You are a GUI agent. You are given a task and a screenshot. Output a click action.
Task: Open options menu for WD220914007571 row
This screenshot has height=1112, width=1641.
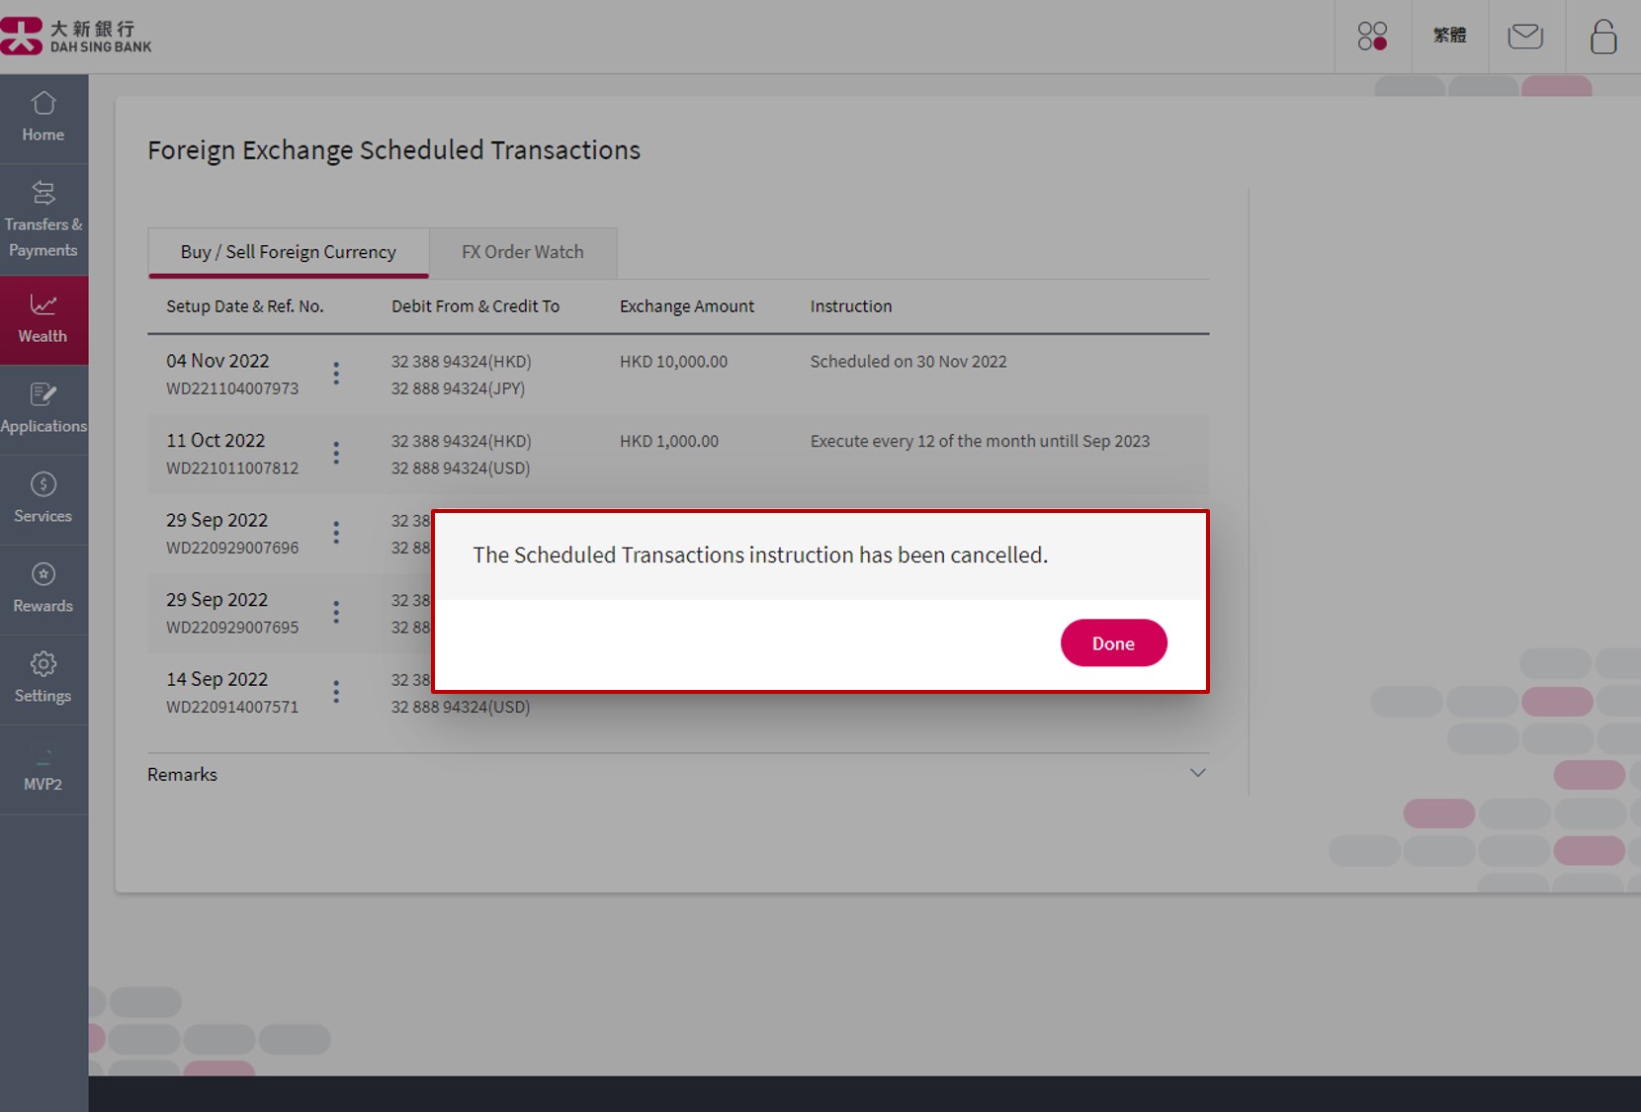click(x=336, y=692)
